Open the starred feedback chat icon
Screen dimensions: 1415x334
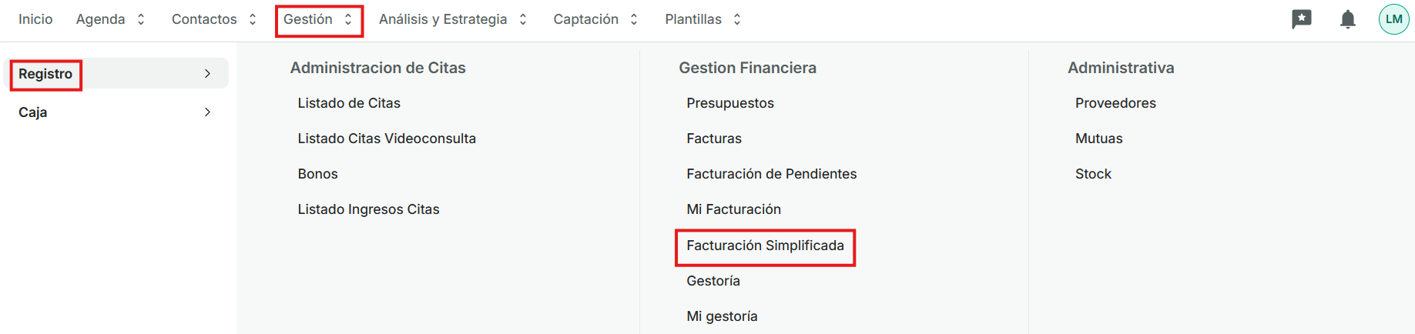(1301, 19)
